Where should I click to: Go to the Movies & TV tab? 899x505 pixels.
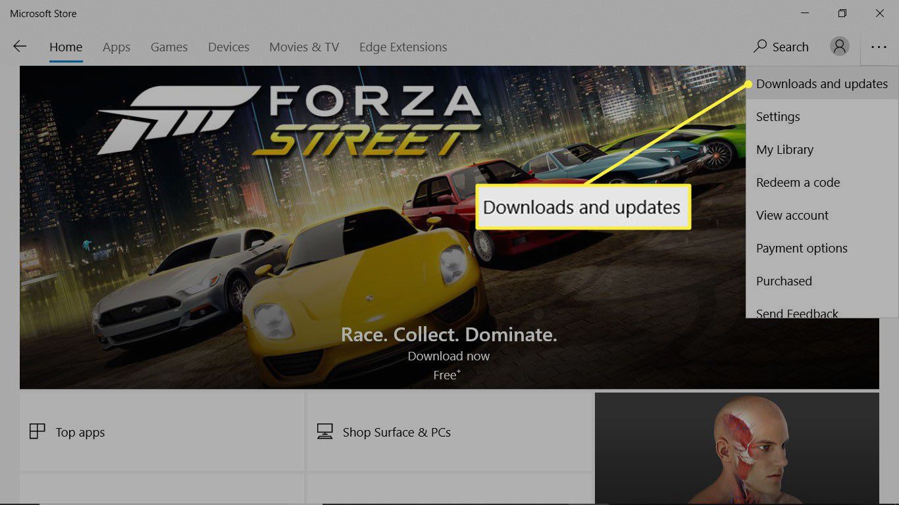[x=304, y=47]
